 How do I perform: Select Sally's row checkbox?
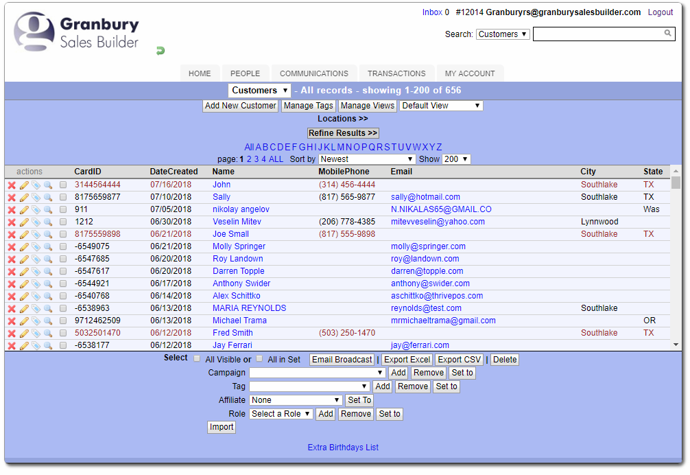tap(63, 197)
